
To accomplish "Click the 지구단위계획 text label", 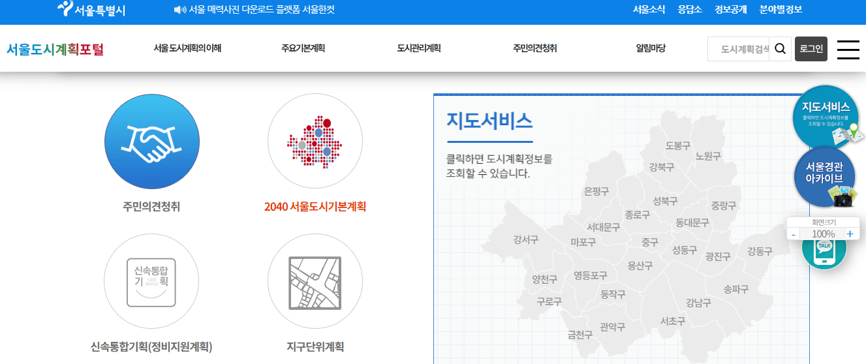I will pyautogui.click(x=315, y=346).
